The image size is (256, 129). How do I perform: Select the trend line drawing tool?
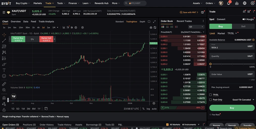[4, 41]
